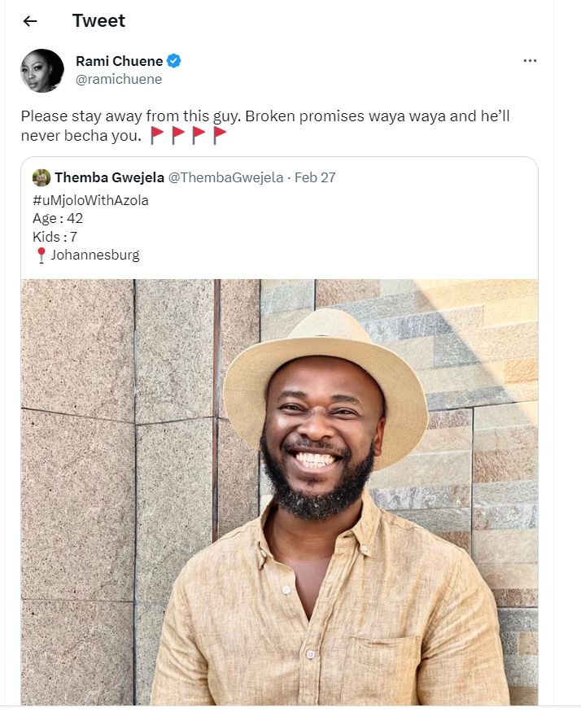Screen dimensions: 581x712
Task: Click the red flag emojis in tweet
Action: pos(188,135)
